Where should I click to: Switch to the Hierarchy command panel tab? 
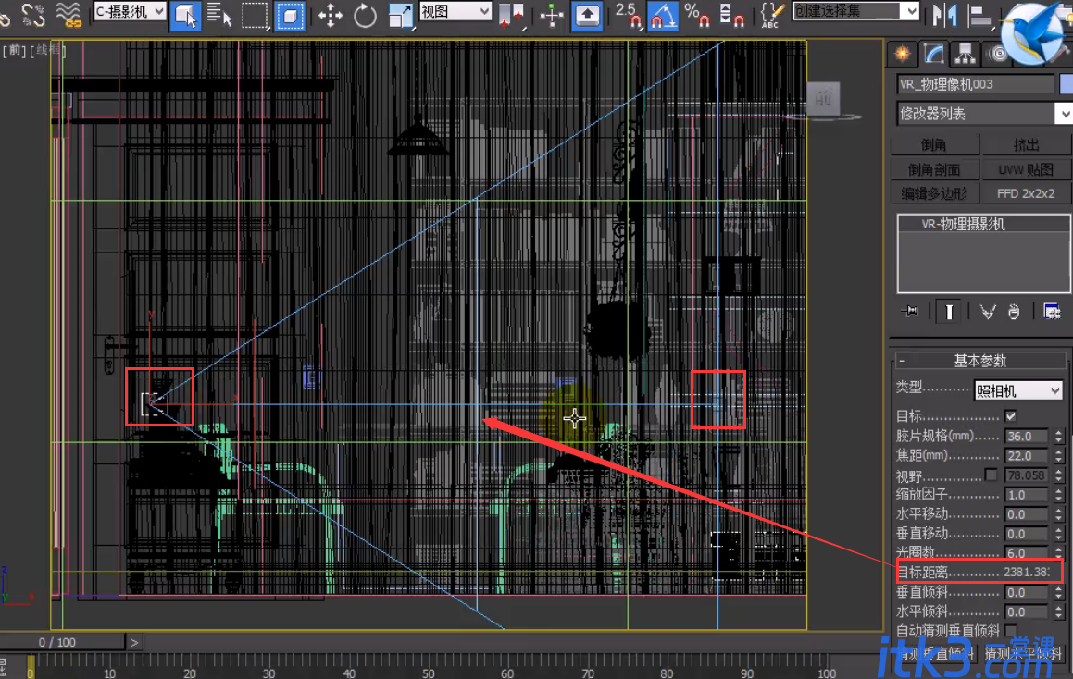point(965,54)
